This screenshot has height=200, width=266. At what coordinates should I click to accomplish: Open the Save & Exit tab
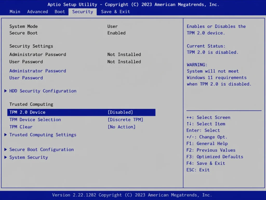115,11
